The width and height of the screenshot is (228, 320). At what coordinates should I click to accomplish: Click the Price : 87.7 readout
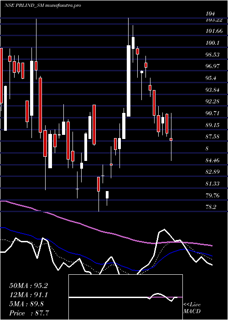point(29,313)
